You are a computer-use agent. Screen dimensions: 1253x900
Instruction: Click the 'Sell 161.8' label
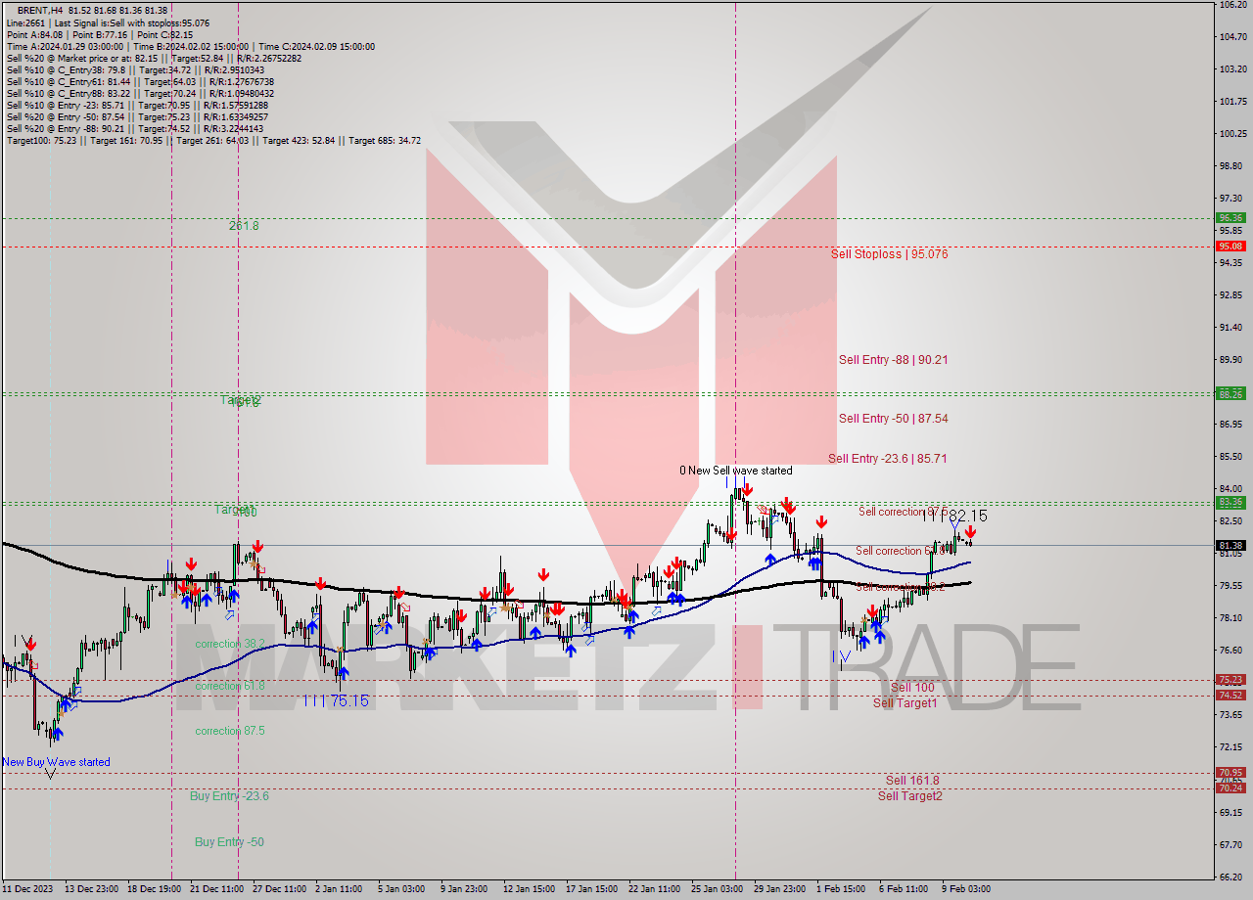click(912, 781)
